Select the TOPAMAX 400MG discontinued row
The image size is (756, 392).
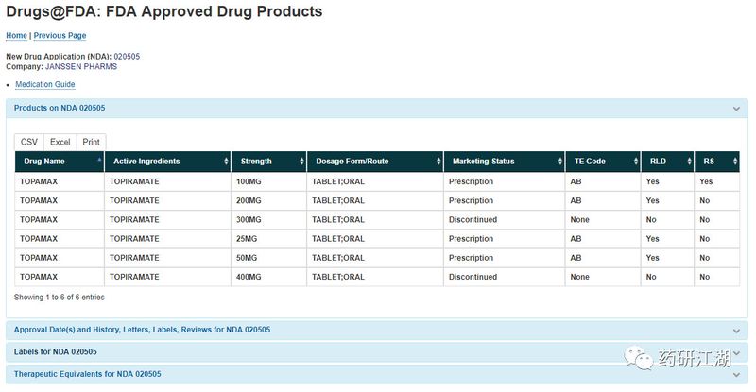coord(376,277)
